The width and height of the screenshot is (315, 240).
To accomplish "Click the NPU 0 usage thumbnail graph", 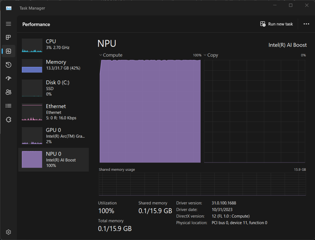I will click(x=32, y=159).
